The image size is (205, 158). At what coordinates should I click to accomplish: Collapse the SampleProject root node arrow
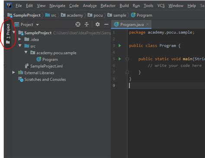[x=14, y=32]
